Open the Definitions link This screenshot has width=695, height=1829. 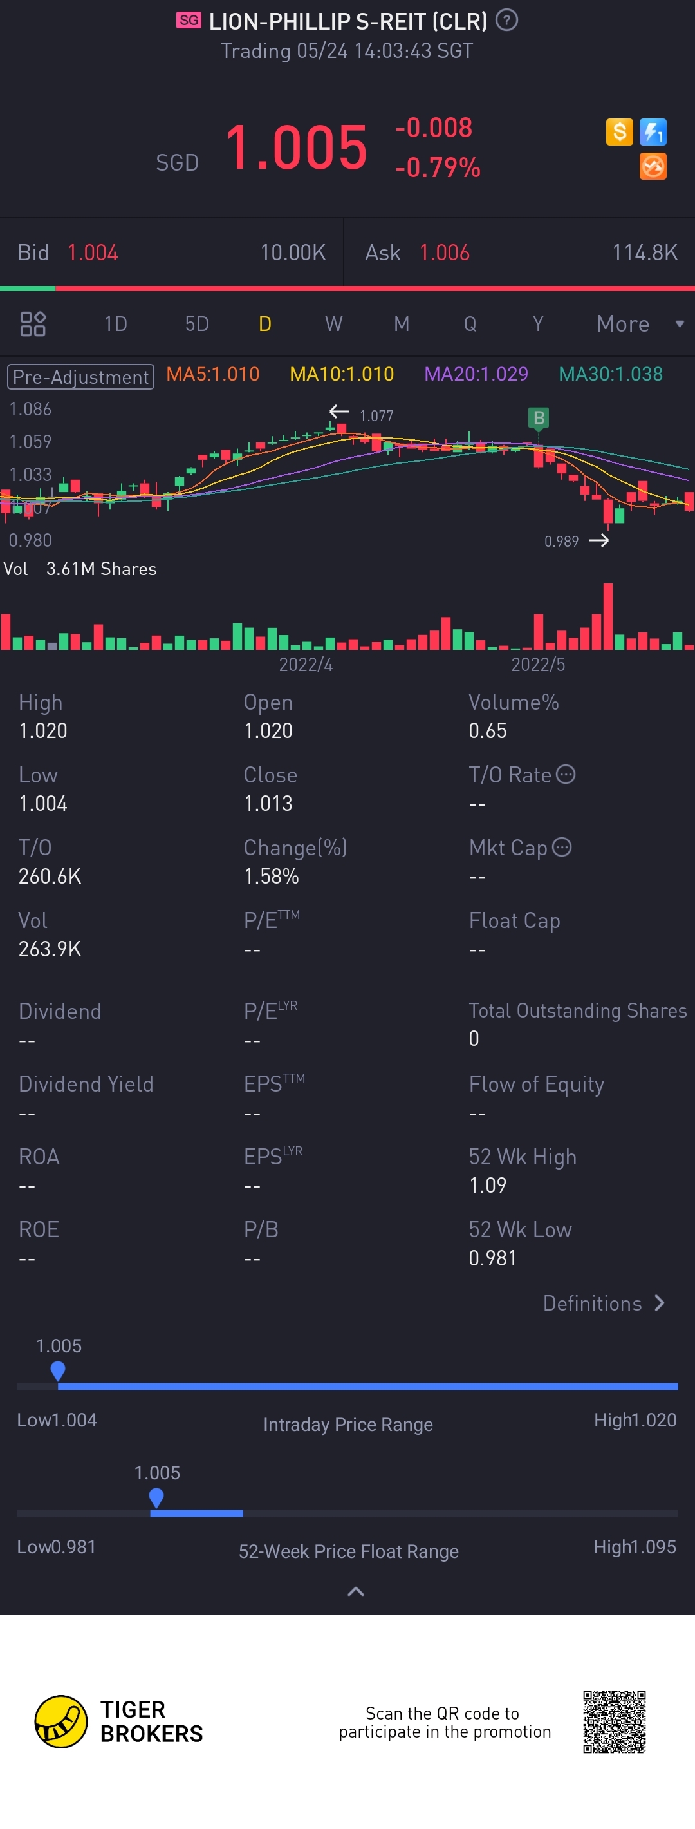pos(604,1303)
